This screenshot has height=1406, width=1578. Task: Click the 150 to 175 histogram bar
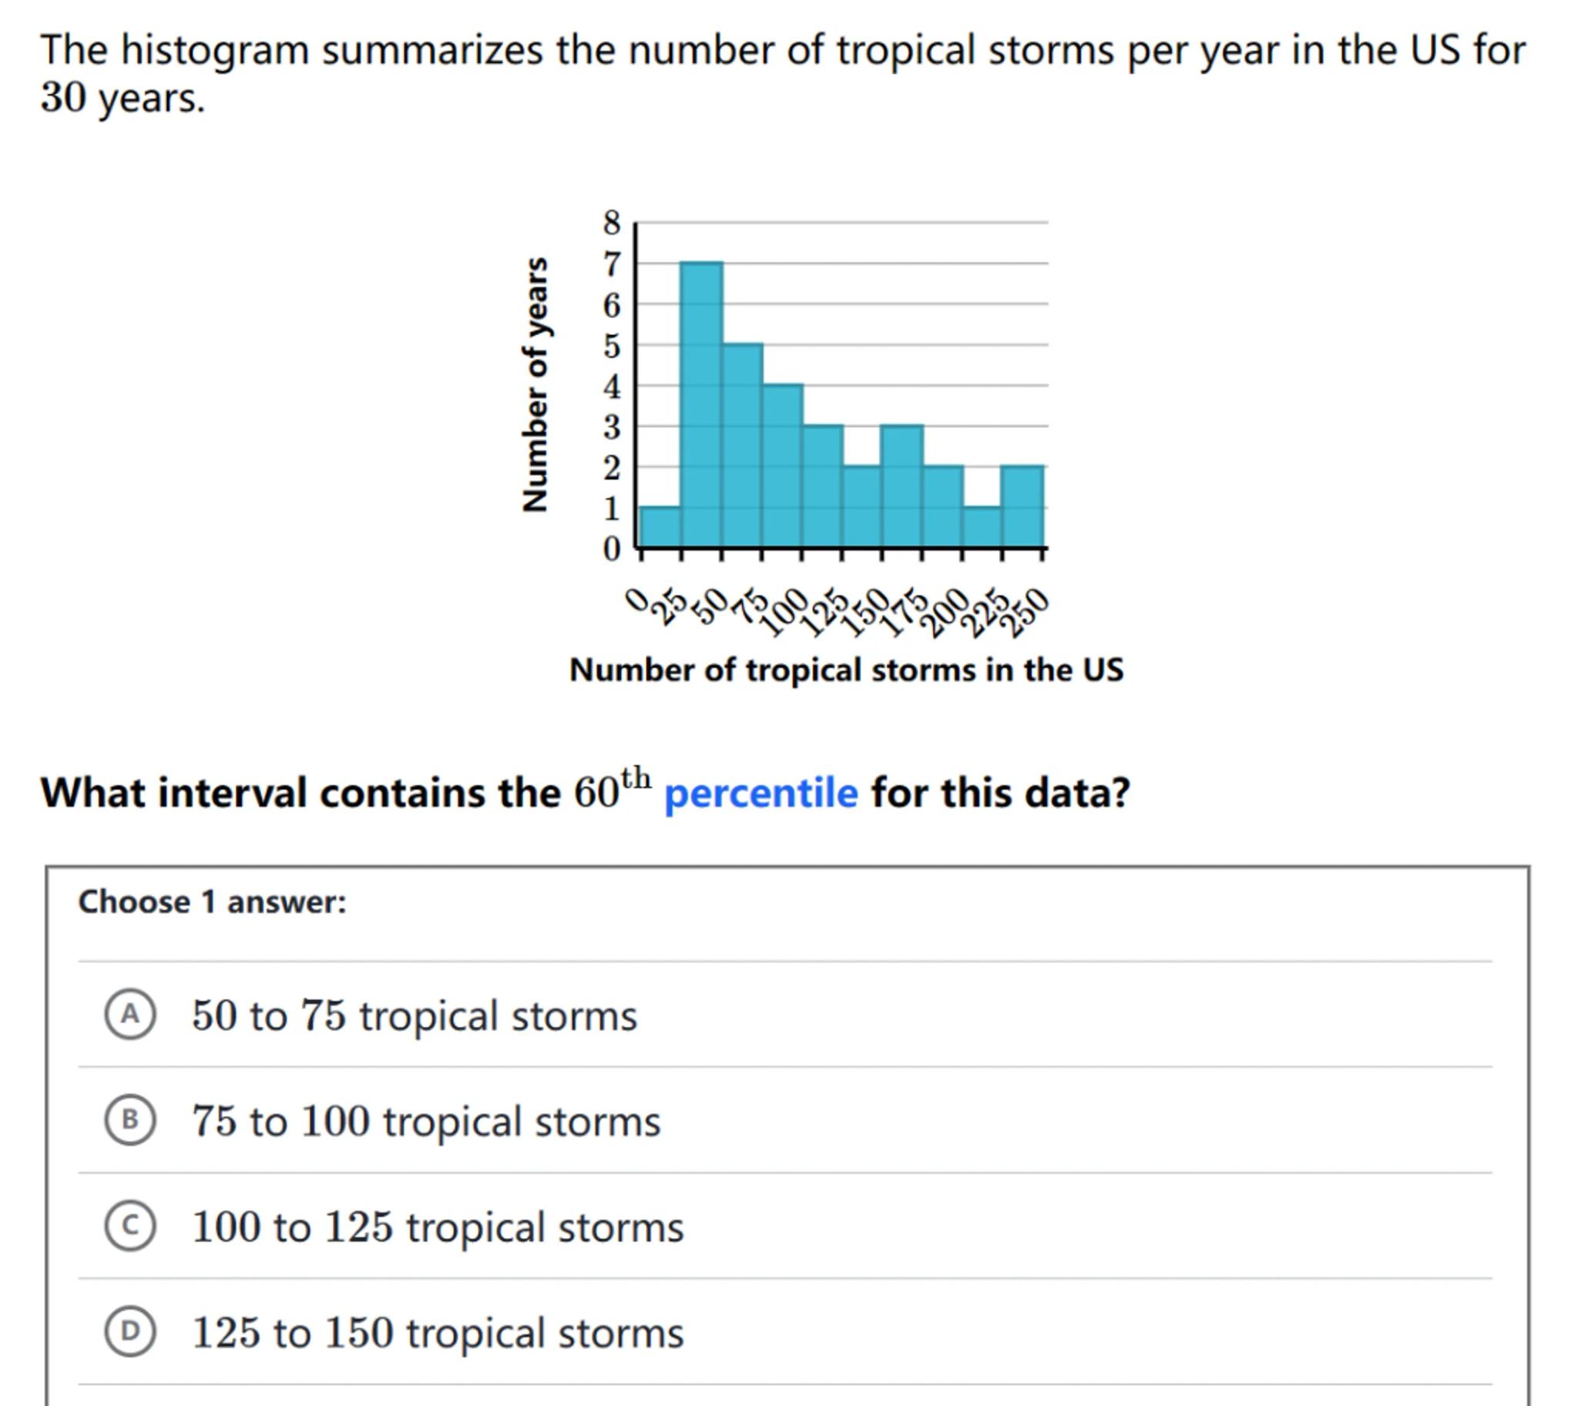[901, 487]
